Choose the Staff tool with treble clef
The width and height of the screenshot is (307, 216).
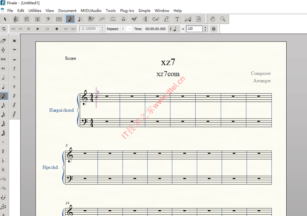point(16,19)
